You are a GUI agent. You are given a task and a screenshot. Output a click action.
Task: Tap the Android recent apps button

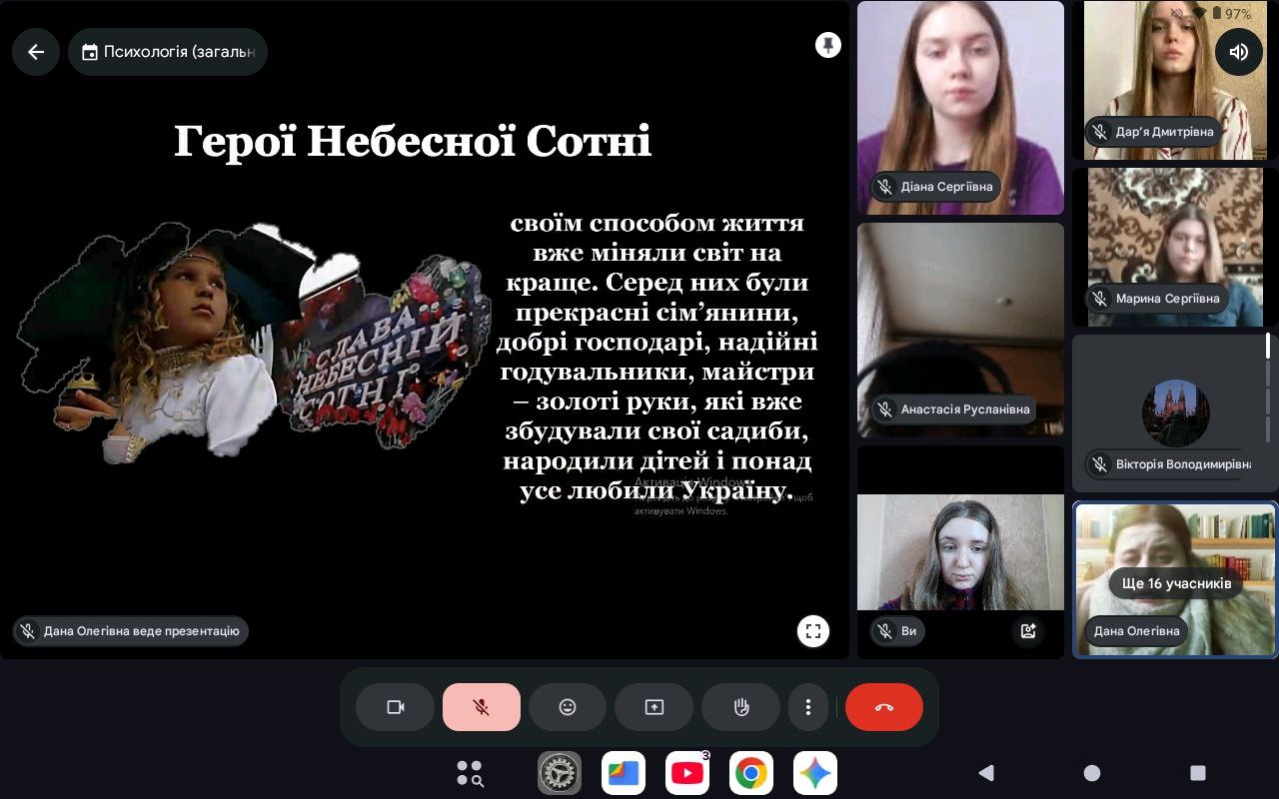(1198, 772)
